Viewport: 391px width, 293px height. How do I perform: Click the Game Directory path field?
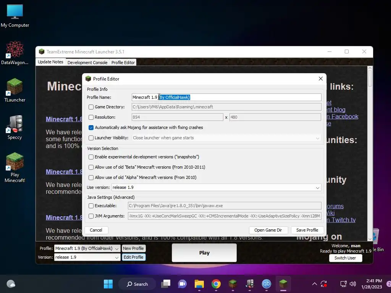point(226,107)
